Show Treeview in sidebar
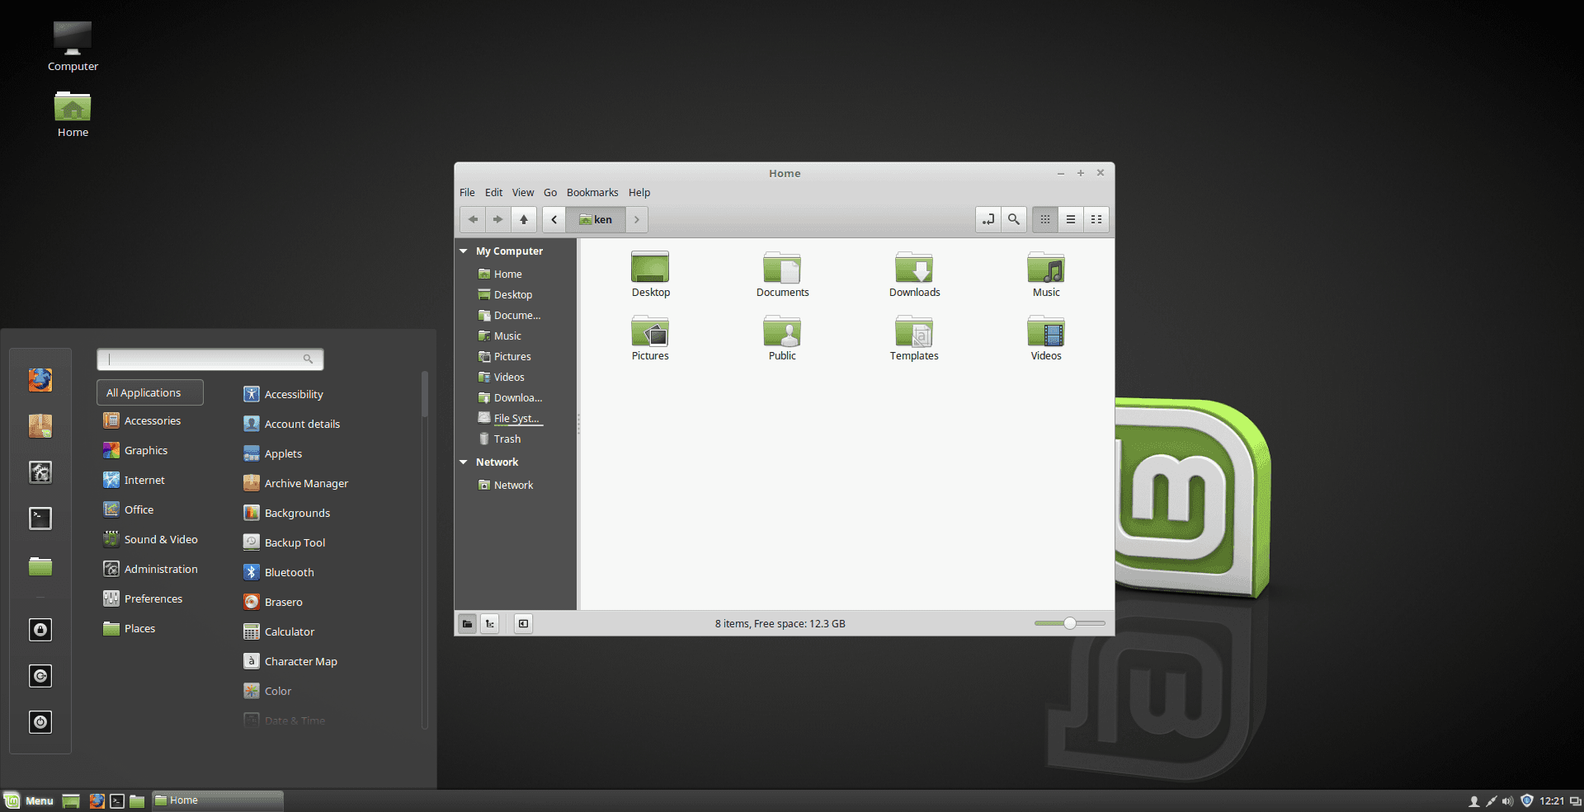 (490, 623)
